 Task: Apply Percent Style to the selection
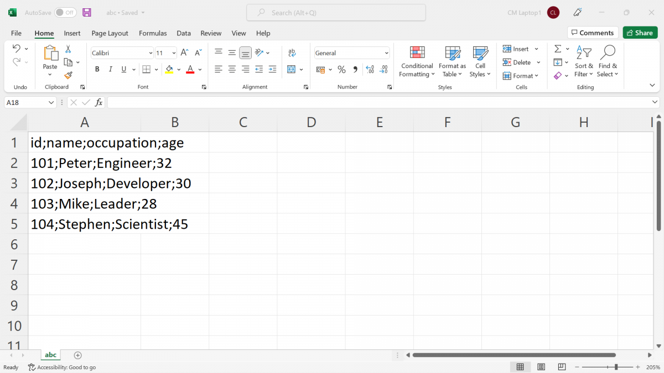[x=341, y=69]
